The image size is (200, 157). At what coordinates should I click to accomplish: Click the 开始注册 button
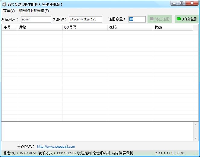pos(187,19)
